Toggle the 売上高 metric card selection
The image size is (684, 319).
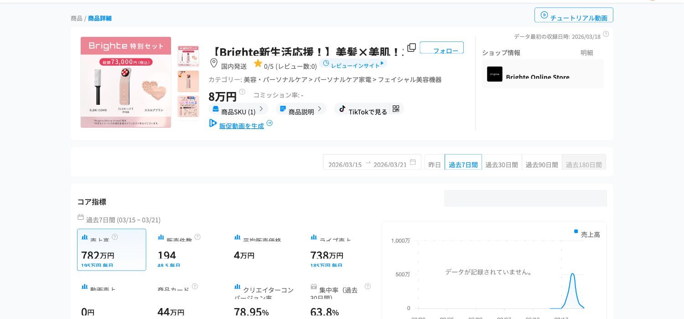(112, 250)
